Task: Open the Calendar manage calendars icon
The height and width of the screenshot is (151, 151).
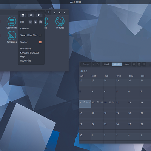Action: [139, 65]
